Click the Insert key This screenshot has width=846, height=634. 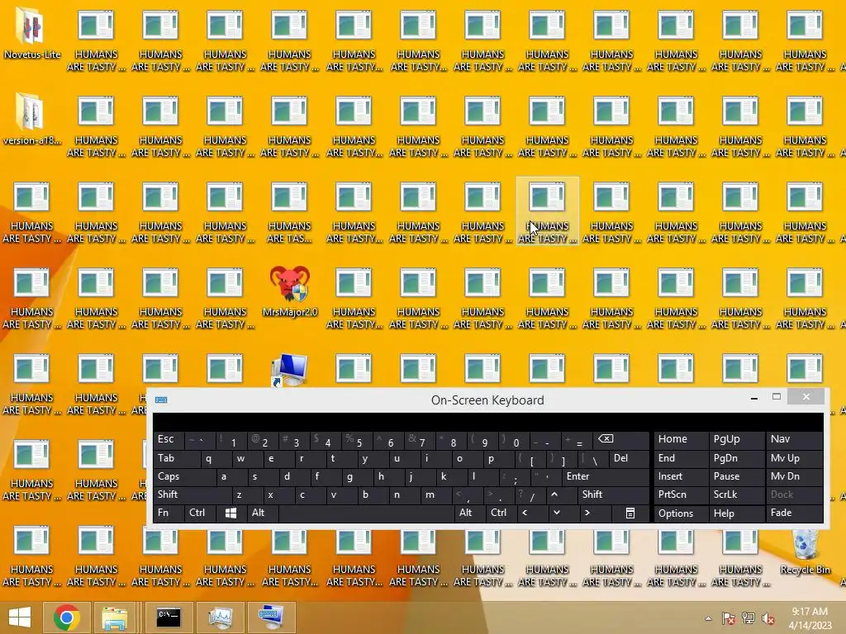click(x=681, y=476)
